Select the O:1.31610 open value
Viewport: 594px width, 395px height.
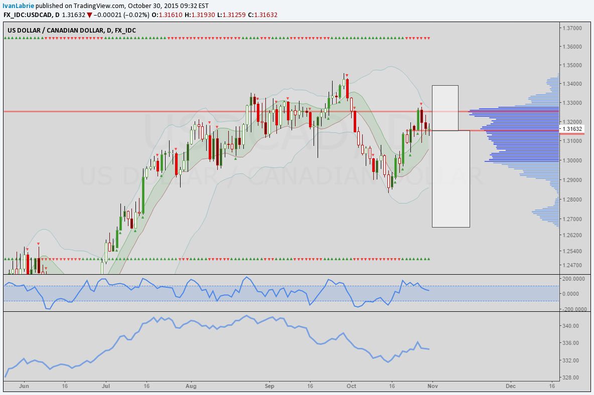pos(167,15)
